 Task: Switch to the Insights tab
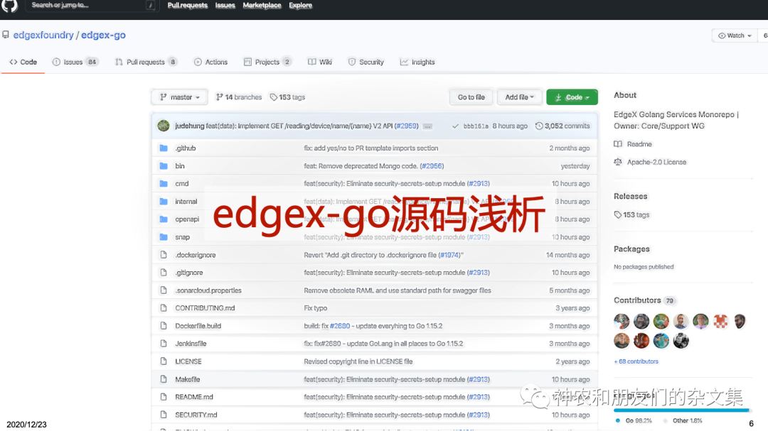pos(418,62)
